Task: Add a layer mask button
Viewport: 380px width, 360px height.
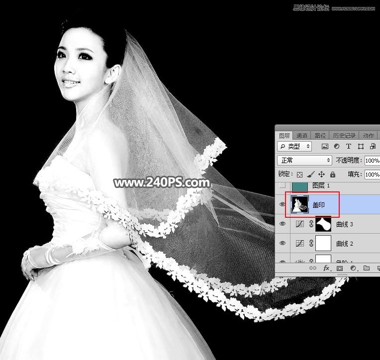Action: (x=340, y=268)
